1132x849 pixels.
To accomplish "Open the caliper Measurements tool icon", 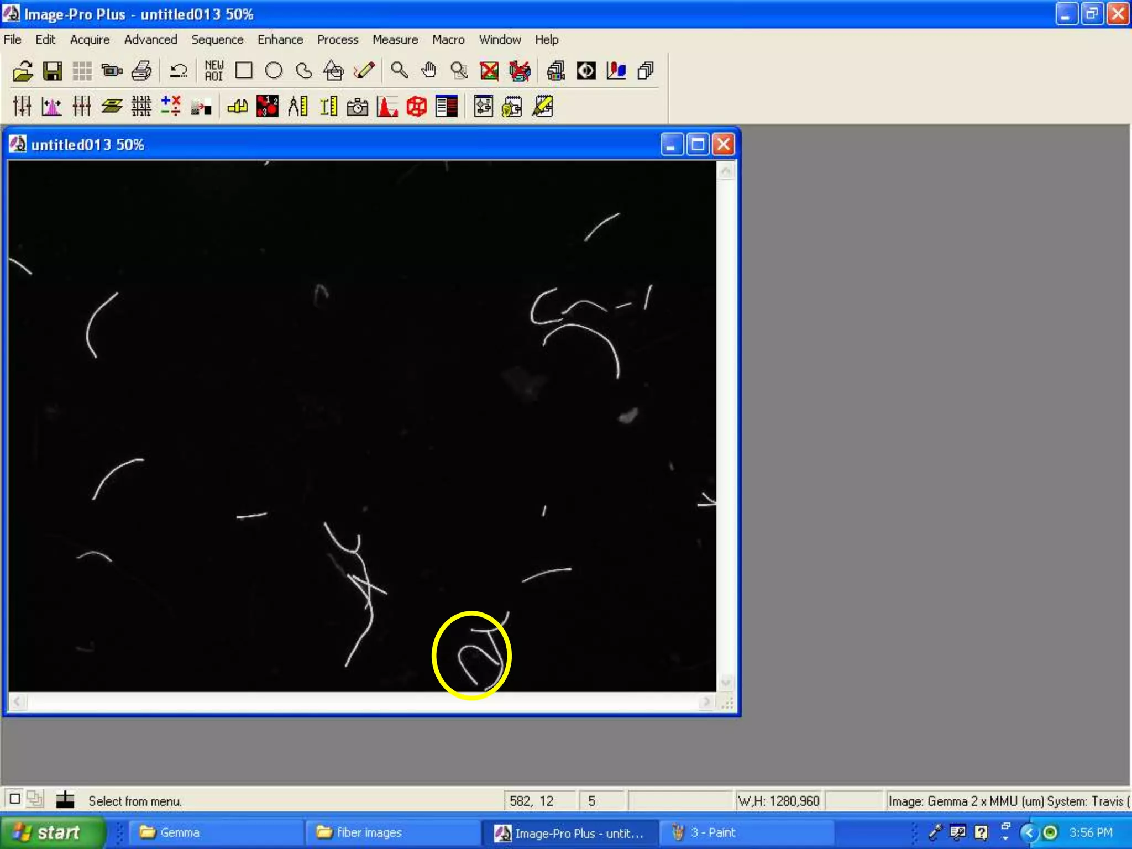I will (x=297, y=106).
